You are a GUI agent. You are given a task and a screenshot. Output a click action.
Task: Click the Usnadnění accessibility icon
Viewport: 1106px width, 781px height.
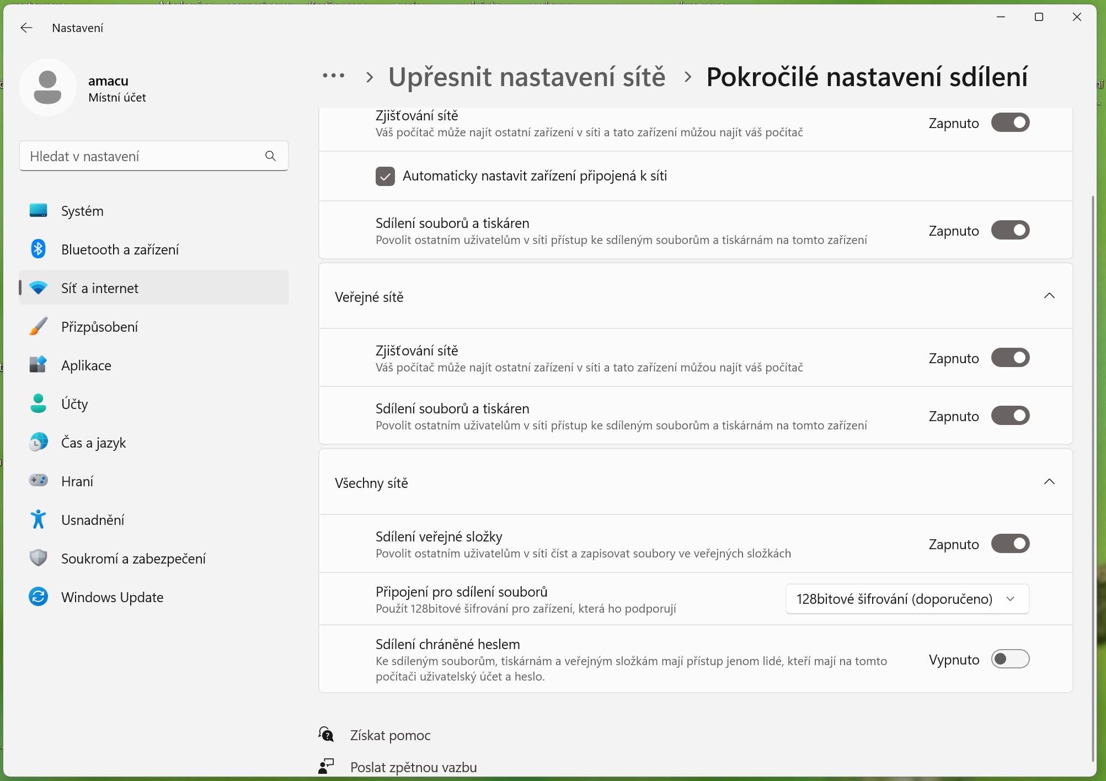pos(38,520)
